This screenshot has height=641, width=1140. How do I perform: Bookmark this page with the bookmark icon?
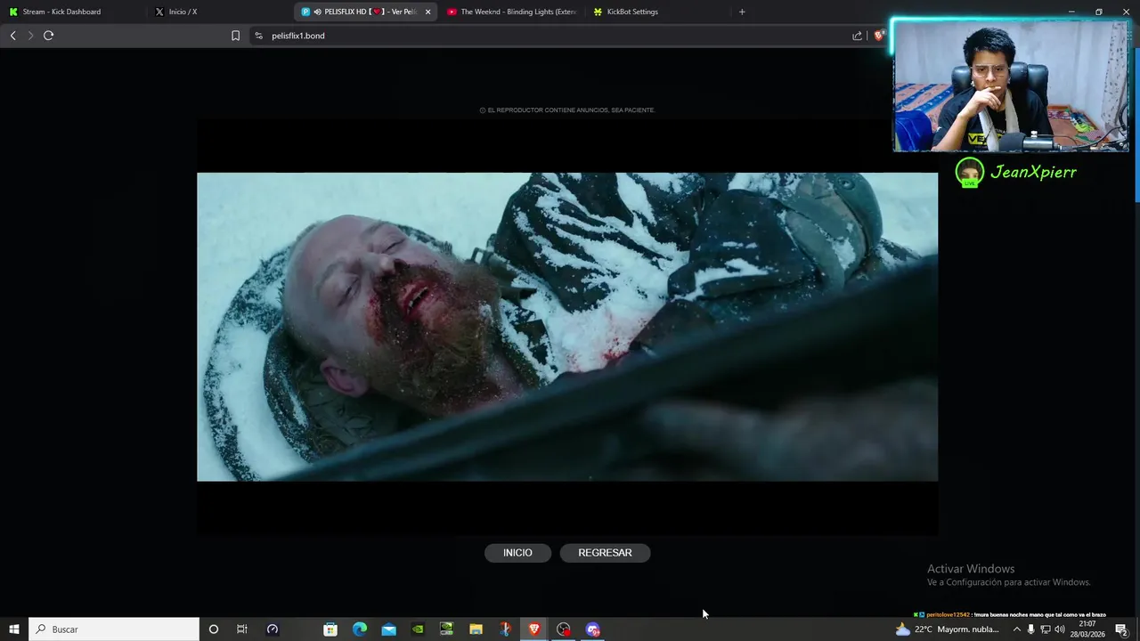(x=235, y=36)
